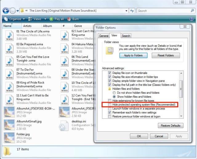Click the Back navigation arrow button
Image resolution: width=197 pixels, height=159 pixels.
coord(6,11)
